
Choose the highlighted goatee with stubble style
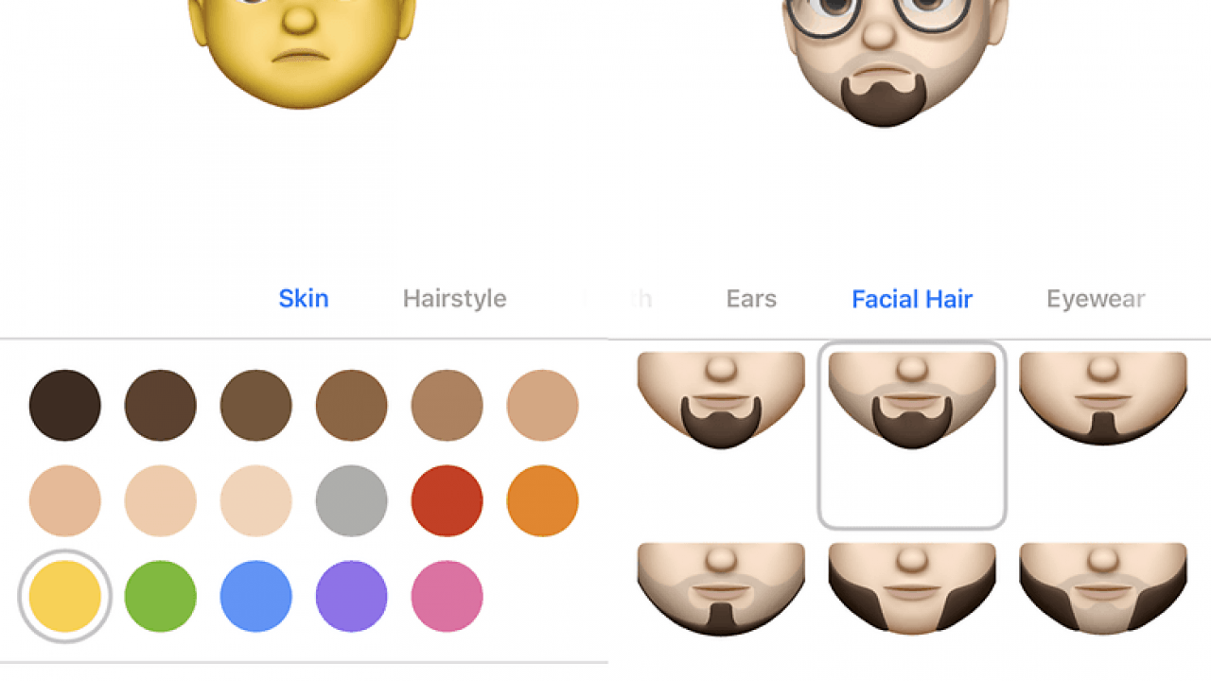coord(912,435)
